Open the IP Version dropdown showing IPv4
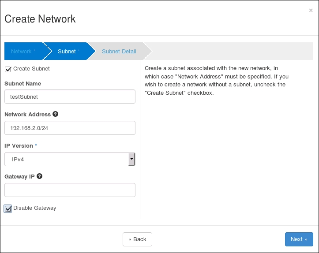Image resolution: width=319 pixels, height=253 pixels. pyautogui.click(x=66, y=159)
